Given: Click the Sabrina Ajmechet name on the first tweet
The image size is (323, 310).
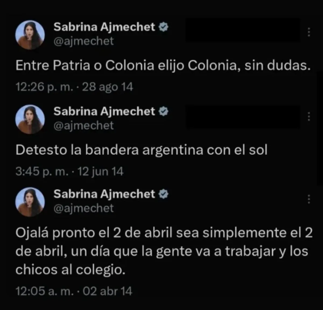Looking at the screenshot, I should (104, 27).
